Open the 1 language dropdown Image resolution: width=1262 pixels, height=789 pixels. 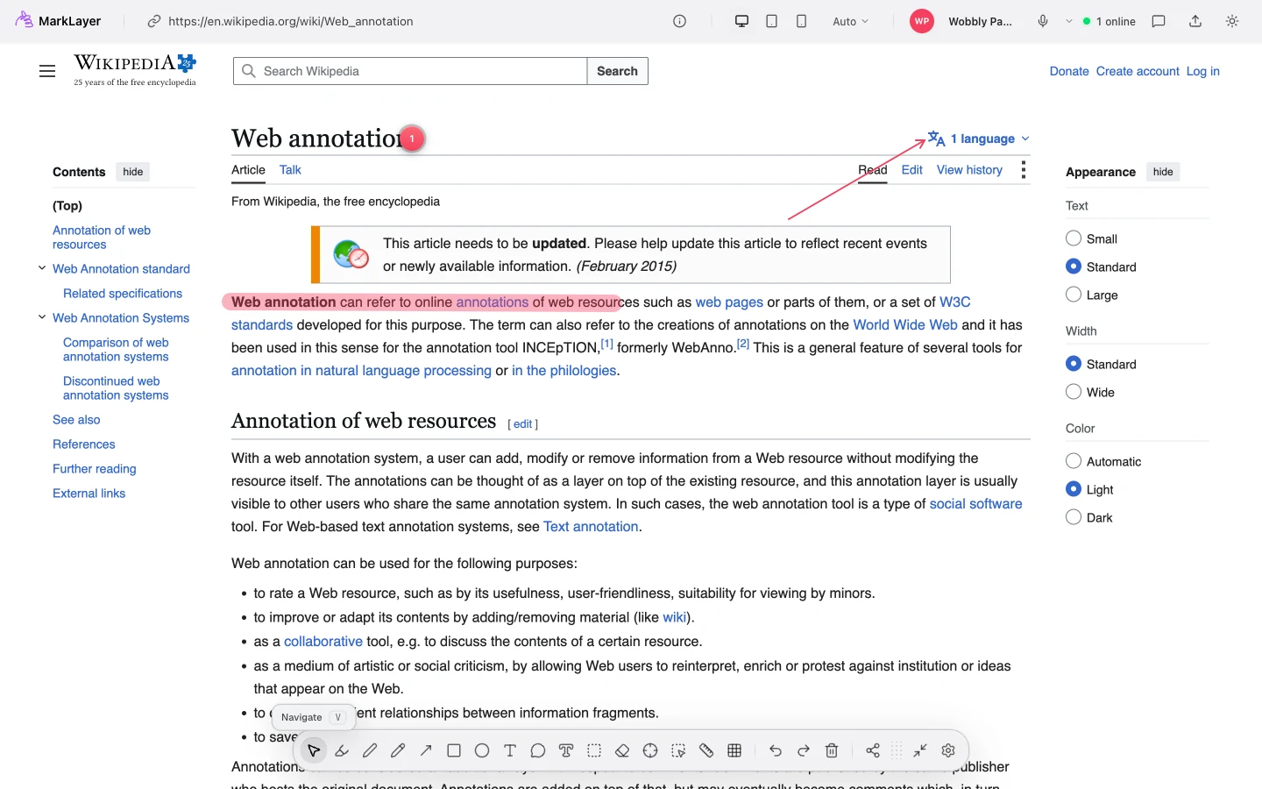[979, 139]
